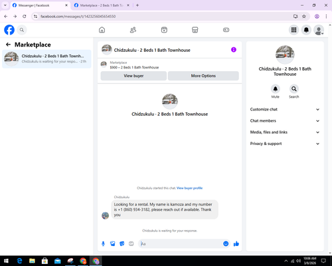This screenshot has width=332, height=266.
Task: Search in conversation magnifier icon
Action: coord(293,89)
